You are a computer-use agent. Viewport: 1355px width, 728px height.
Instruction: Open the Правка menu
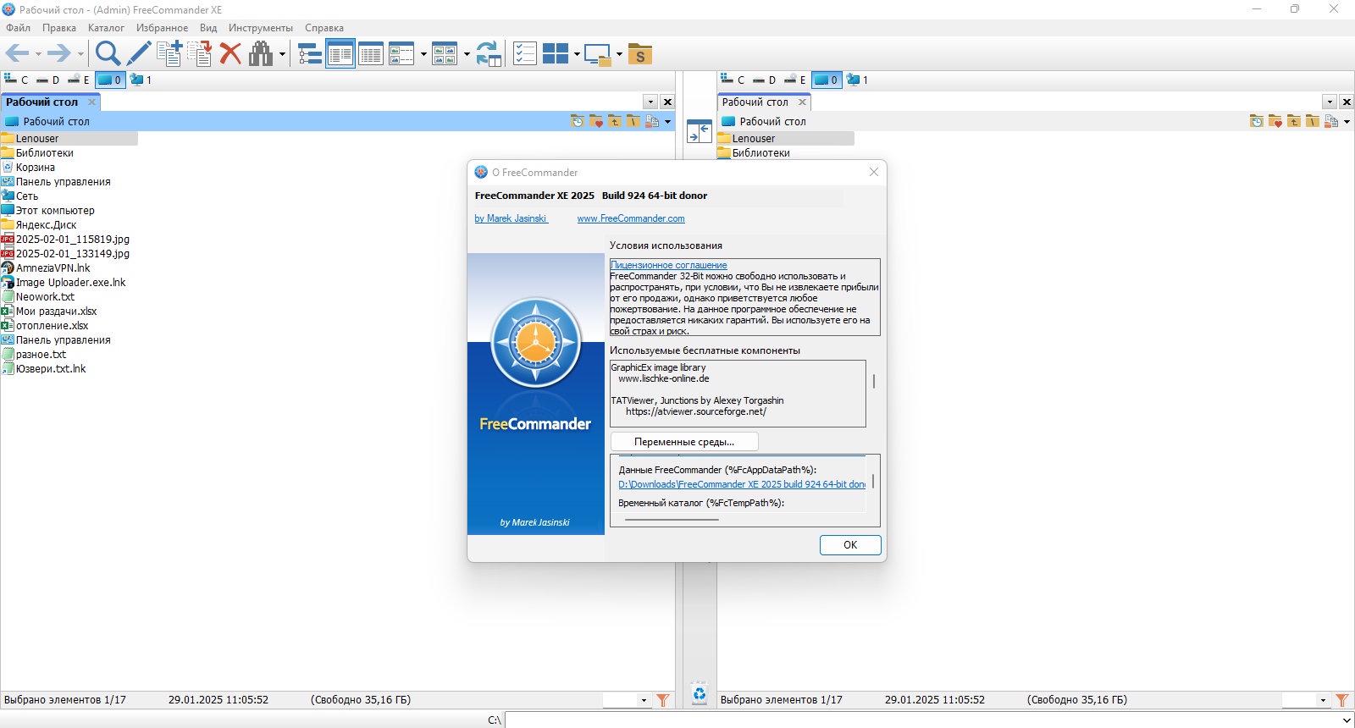(59, 28)
